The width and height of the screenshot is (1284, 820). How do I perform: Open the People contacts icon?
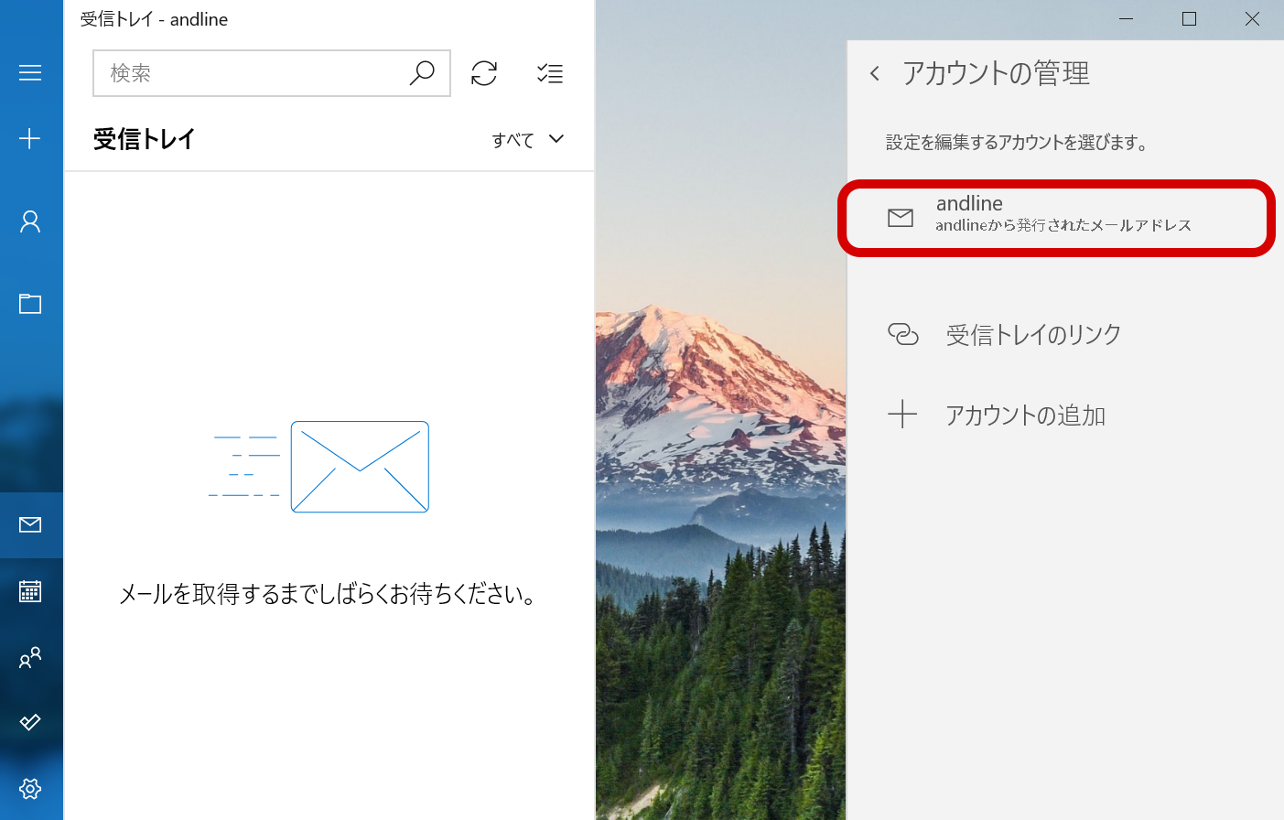[x=30, y=657]
